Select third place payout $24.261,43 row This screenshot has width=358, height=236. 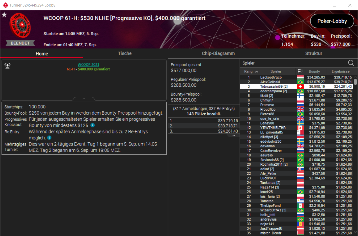[x=204, y=131]
